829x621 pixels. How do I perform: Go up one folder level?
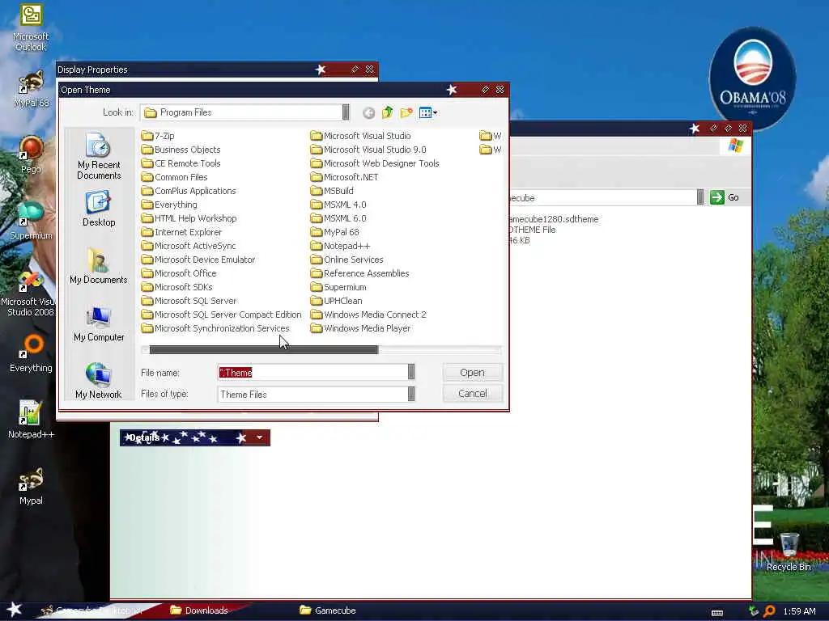click(388, 112)
